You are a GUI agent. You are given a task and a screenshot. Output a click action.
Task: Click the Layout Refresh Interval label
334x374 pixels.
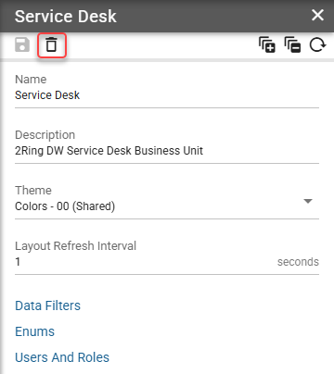[x=75, y=246]
